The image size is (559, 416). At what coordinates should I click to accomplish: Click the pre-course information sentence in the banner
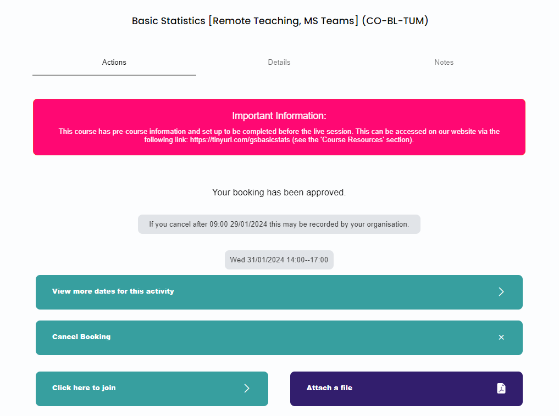pos(279,132)
